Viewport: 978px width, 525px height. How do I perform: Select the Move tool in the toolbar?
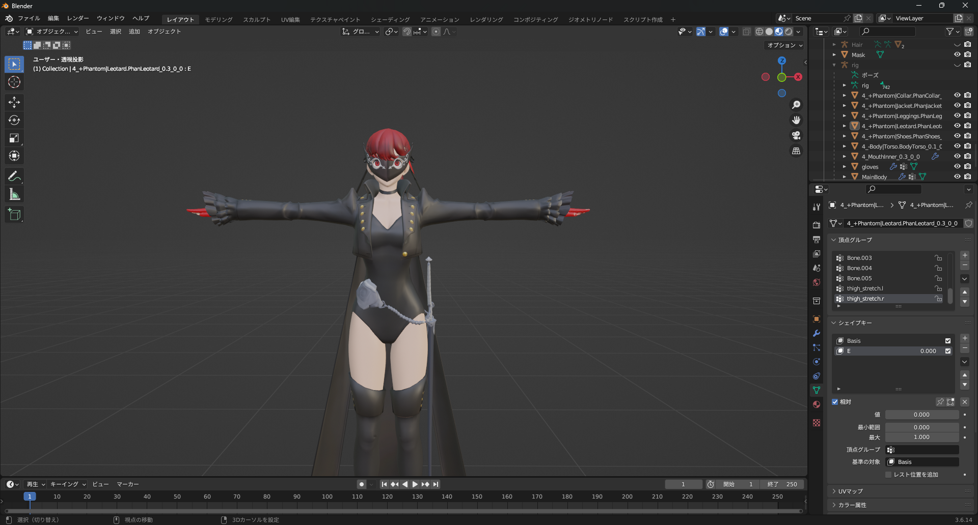(14, 102)
